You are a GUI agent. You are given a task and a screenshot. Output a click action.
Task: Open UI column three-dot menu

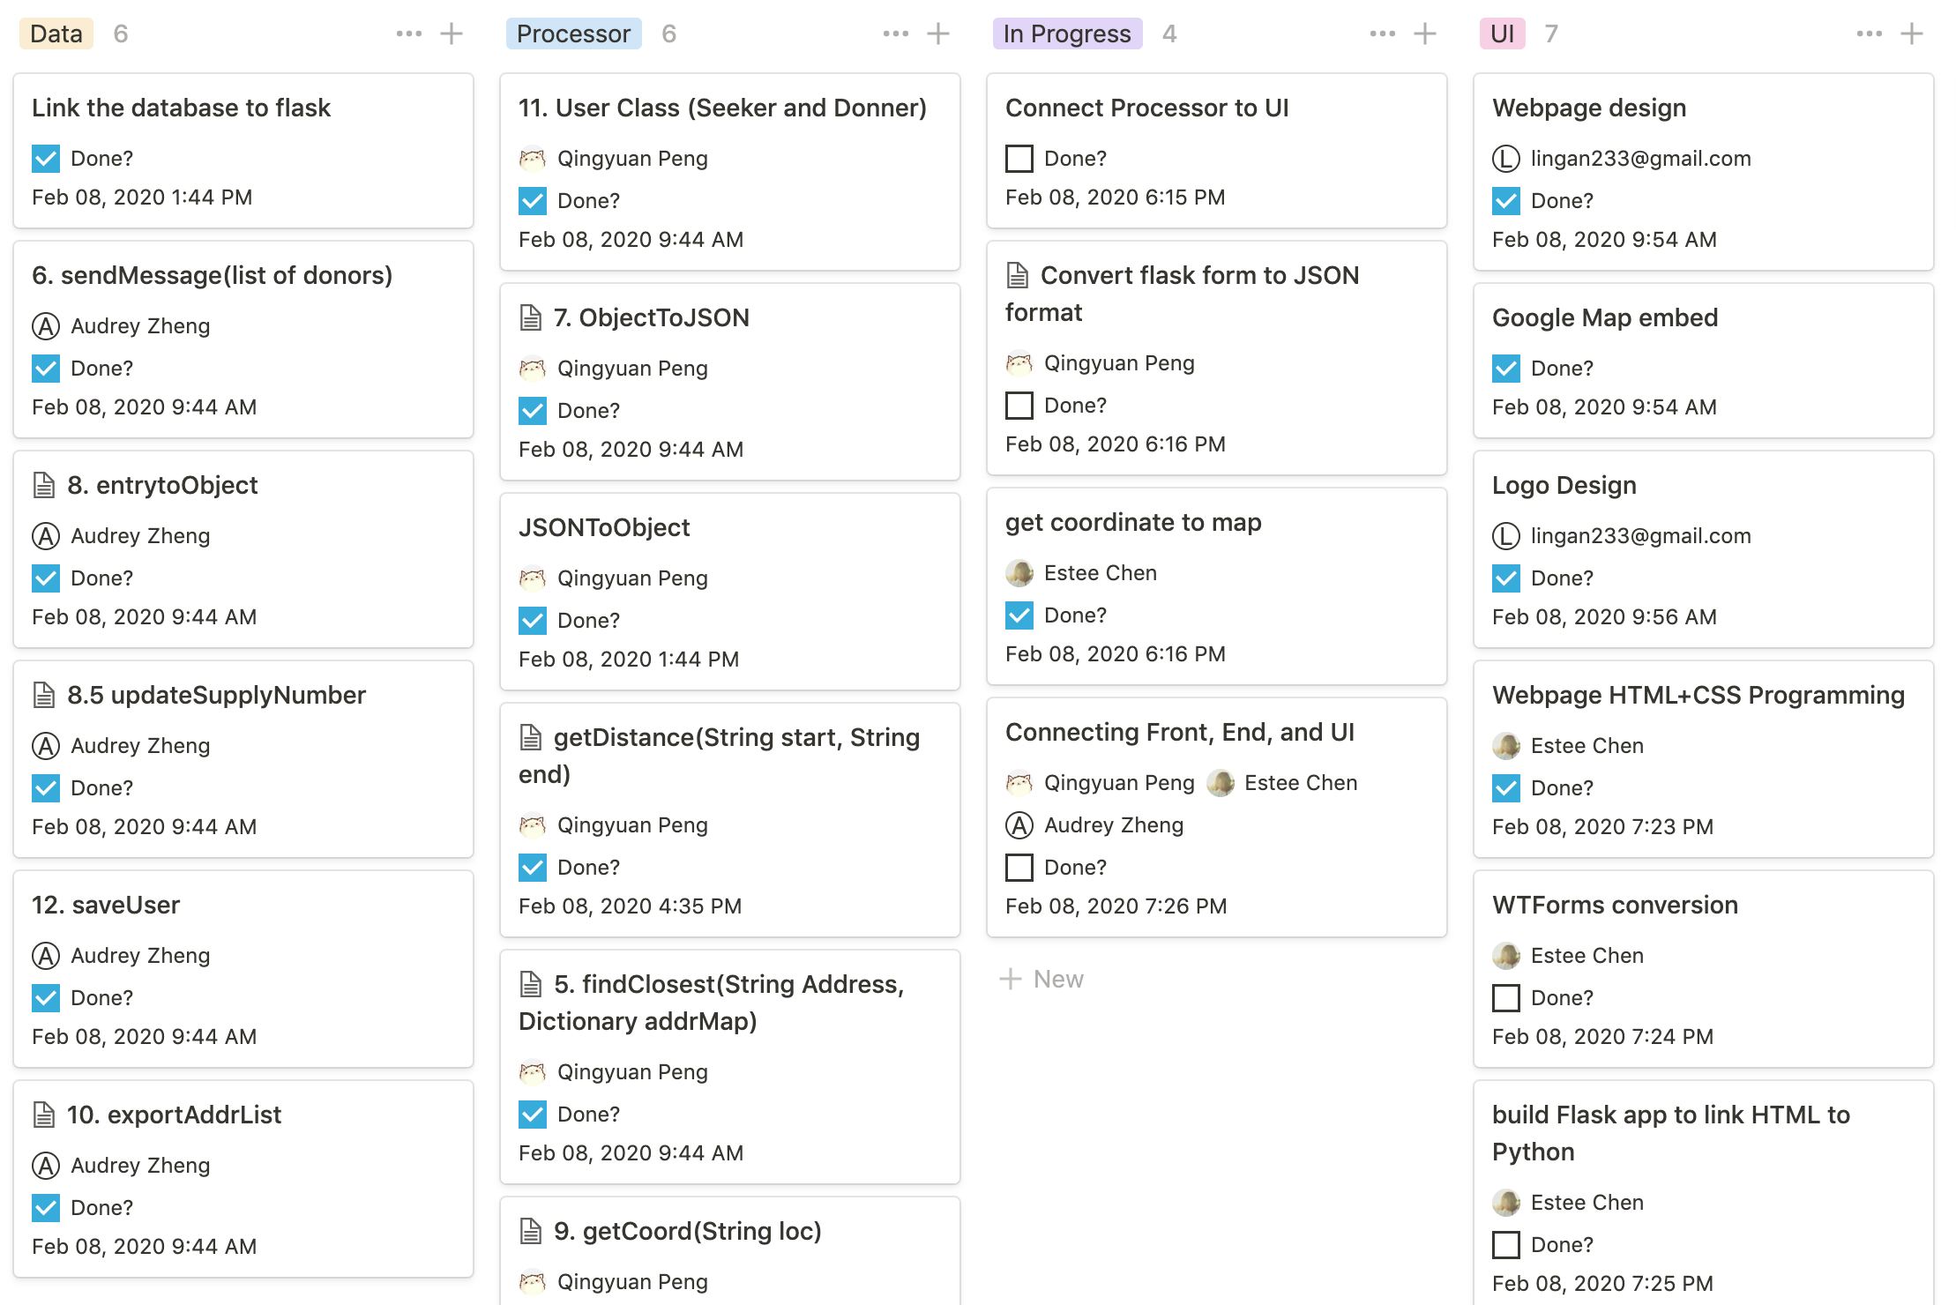1869,34
